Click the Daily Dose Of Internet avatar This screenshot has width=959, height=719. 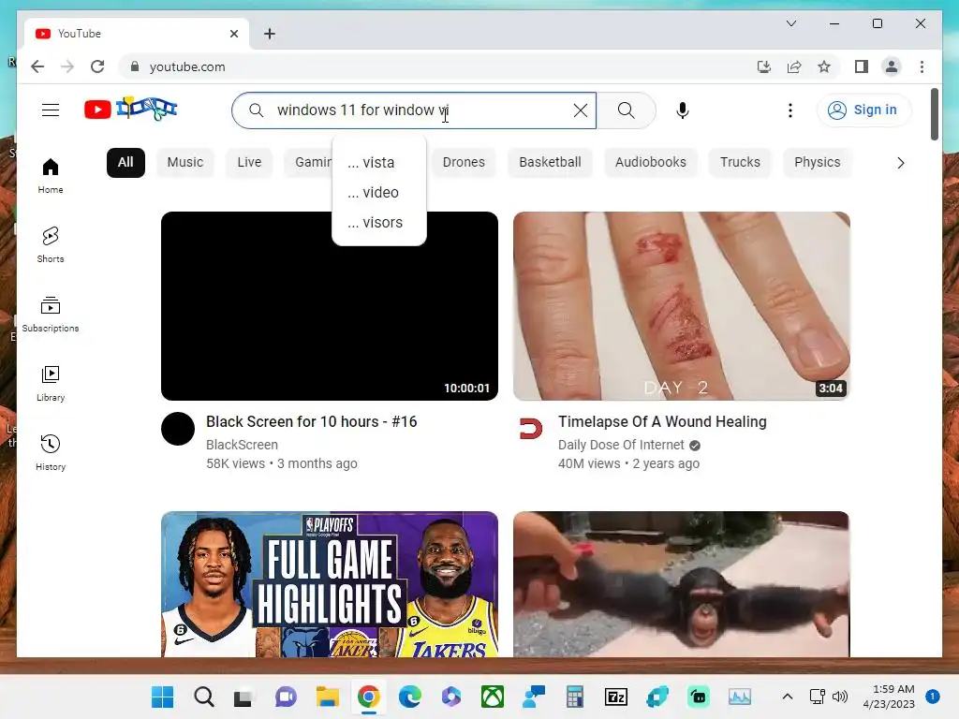click(x=530, y=429)
